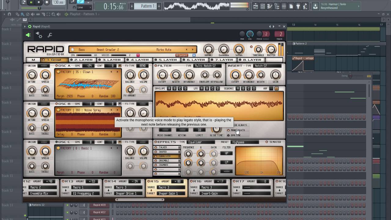Switch to the 5. LAYER tab
Image resolution: width=391 pixels, height=220 pixels.
(166, 60)
